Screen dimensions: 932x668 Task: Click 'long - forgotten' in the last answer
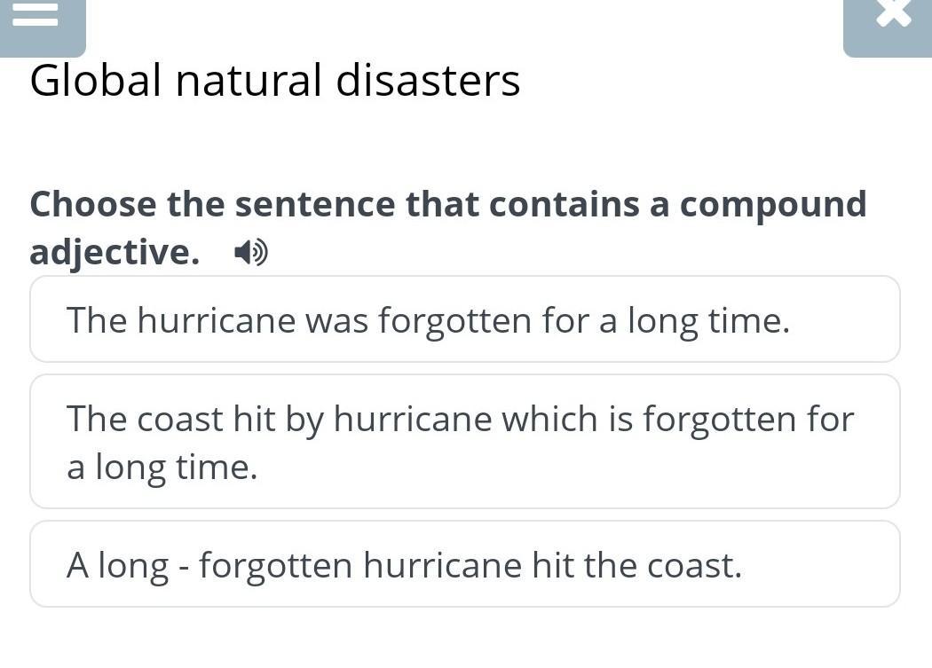point(225,565)
